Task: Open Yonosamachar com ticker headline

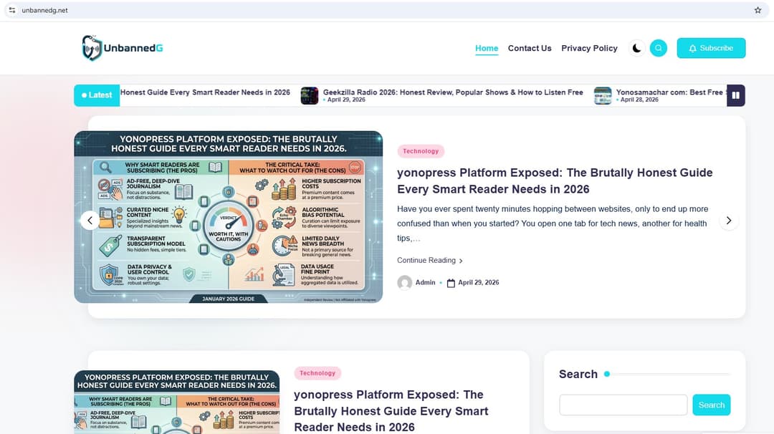Action: click(670, 92)
